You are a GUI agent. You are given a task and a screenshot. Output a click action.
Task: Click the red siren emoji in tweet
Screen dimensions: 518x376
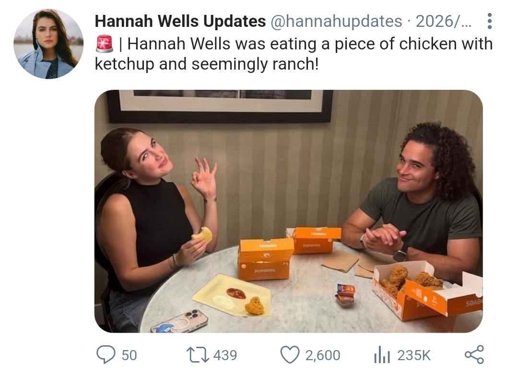click(x=105, y=44)
